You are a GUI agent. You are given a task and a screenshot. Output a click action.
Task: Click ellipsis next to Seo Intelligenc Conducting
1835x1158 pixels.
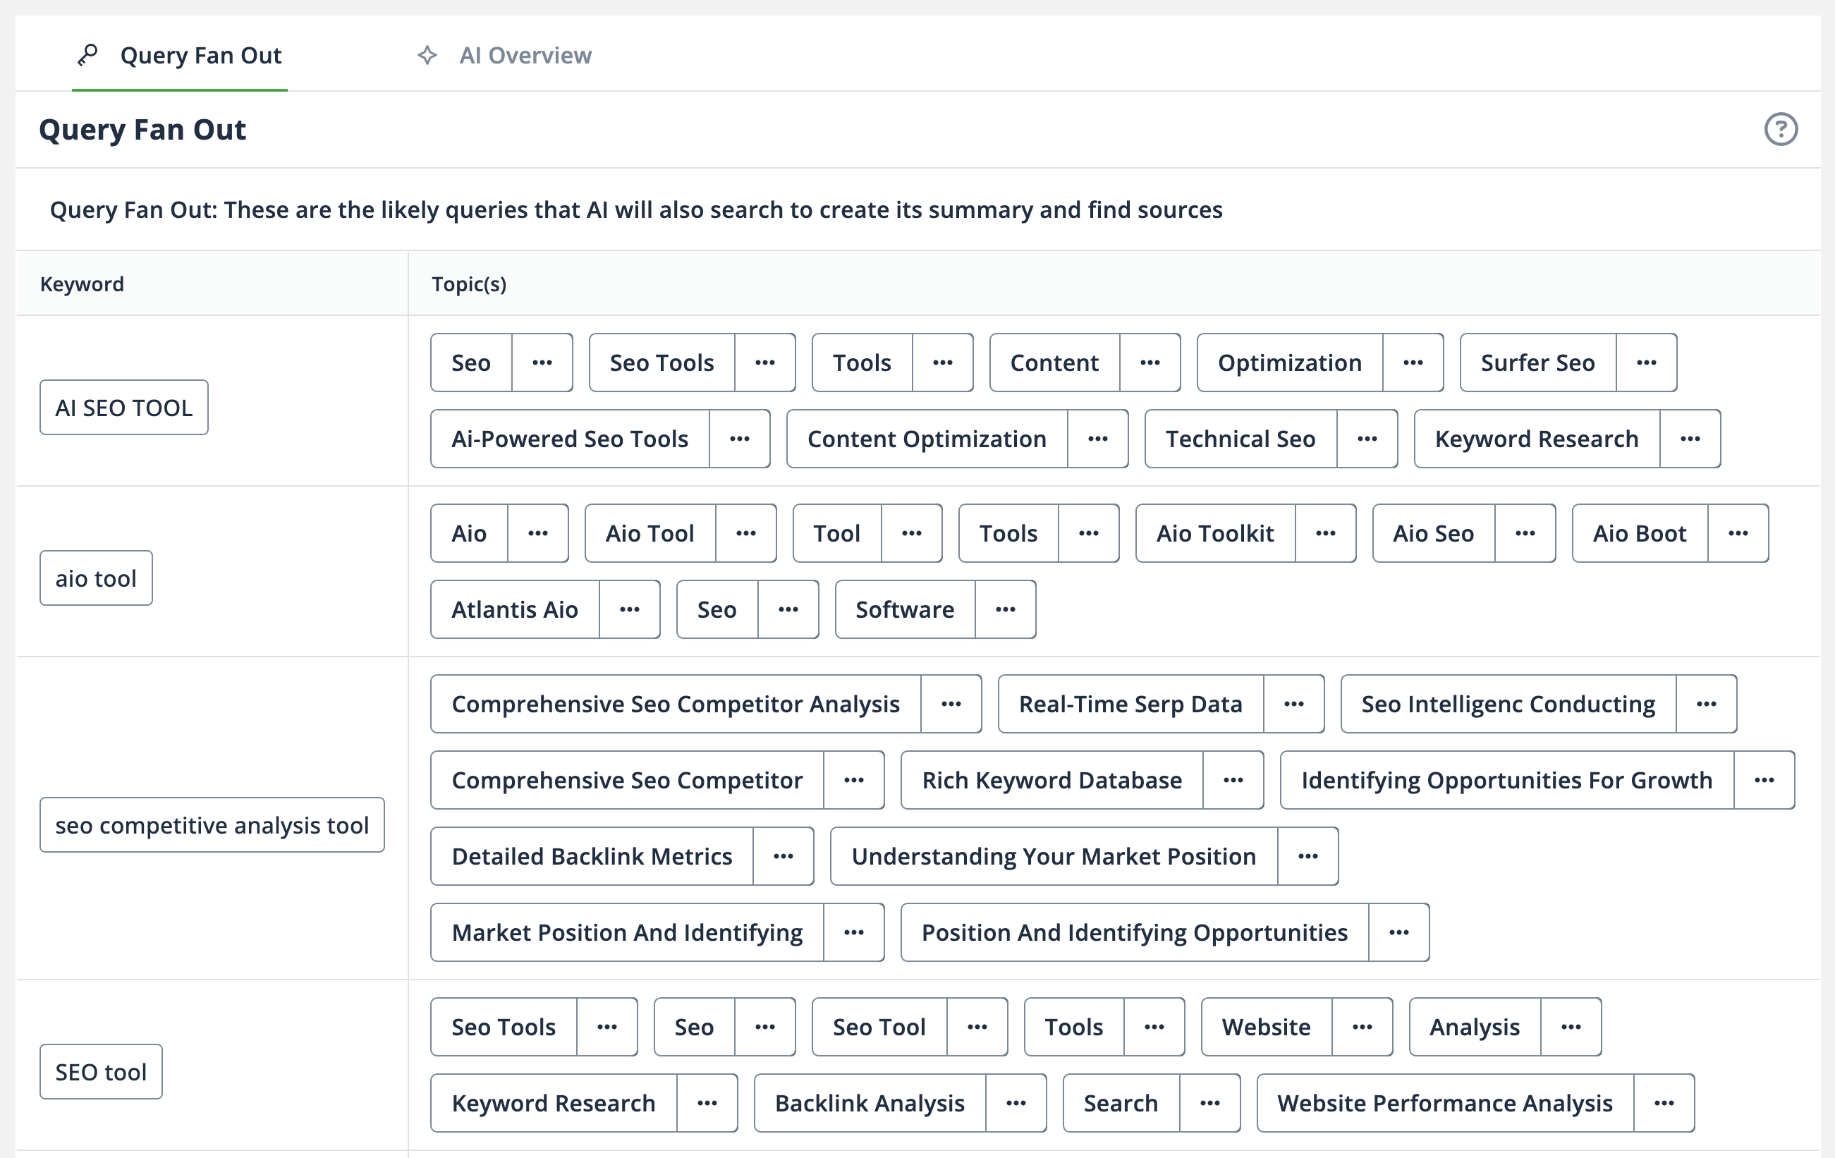1707,704
